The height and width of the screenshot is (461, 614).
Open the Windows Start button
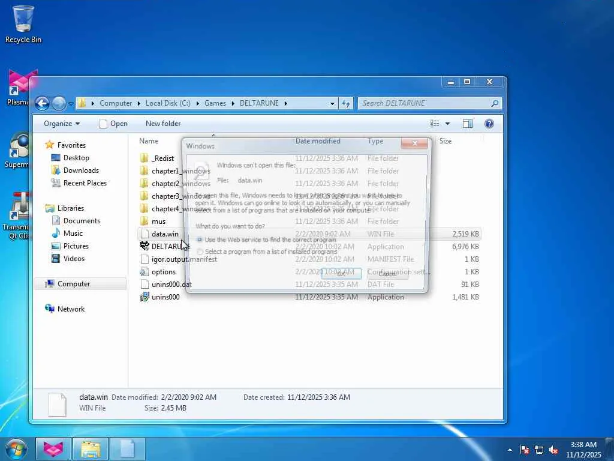pyautogui.click(x=16, y=449)
